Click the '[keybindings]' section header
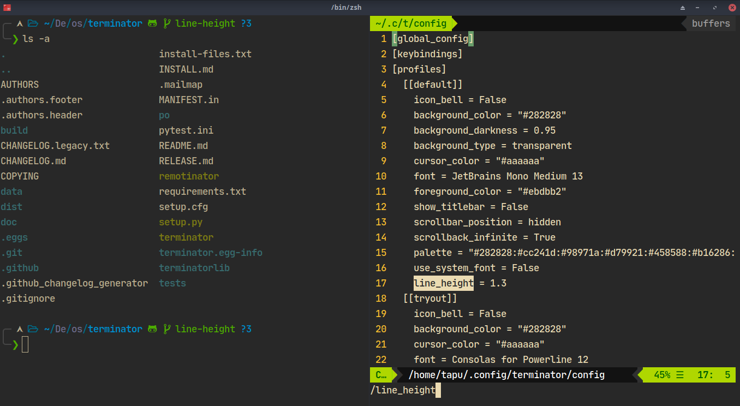 (x=427, y=54)
